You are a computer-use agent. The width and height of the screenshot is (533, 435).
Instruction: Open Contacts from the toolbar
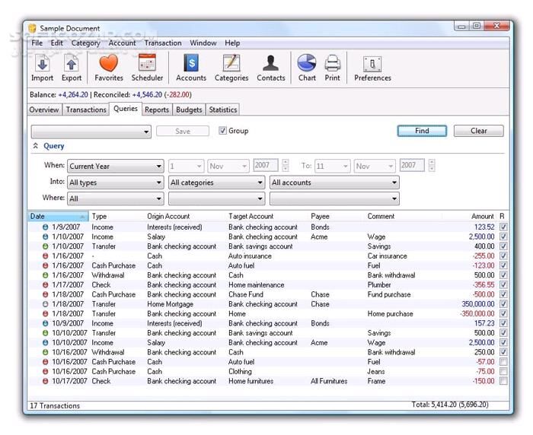pyautogui.click(x=270, y=64)
